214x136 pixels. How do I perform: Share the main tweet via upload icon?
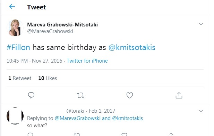click(x=179, y=95)
